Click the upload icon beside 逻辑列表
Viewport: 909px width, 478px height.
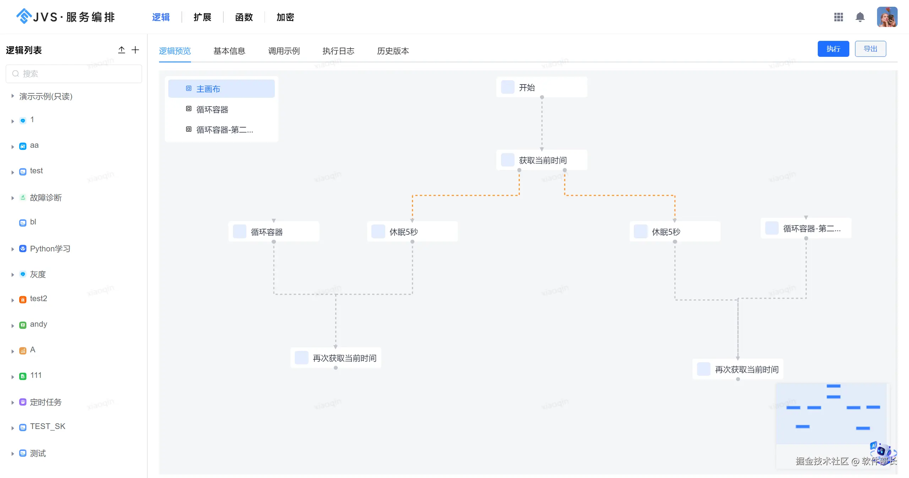click(x=121, y=50)
